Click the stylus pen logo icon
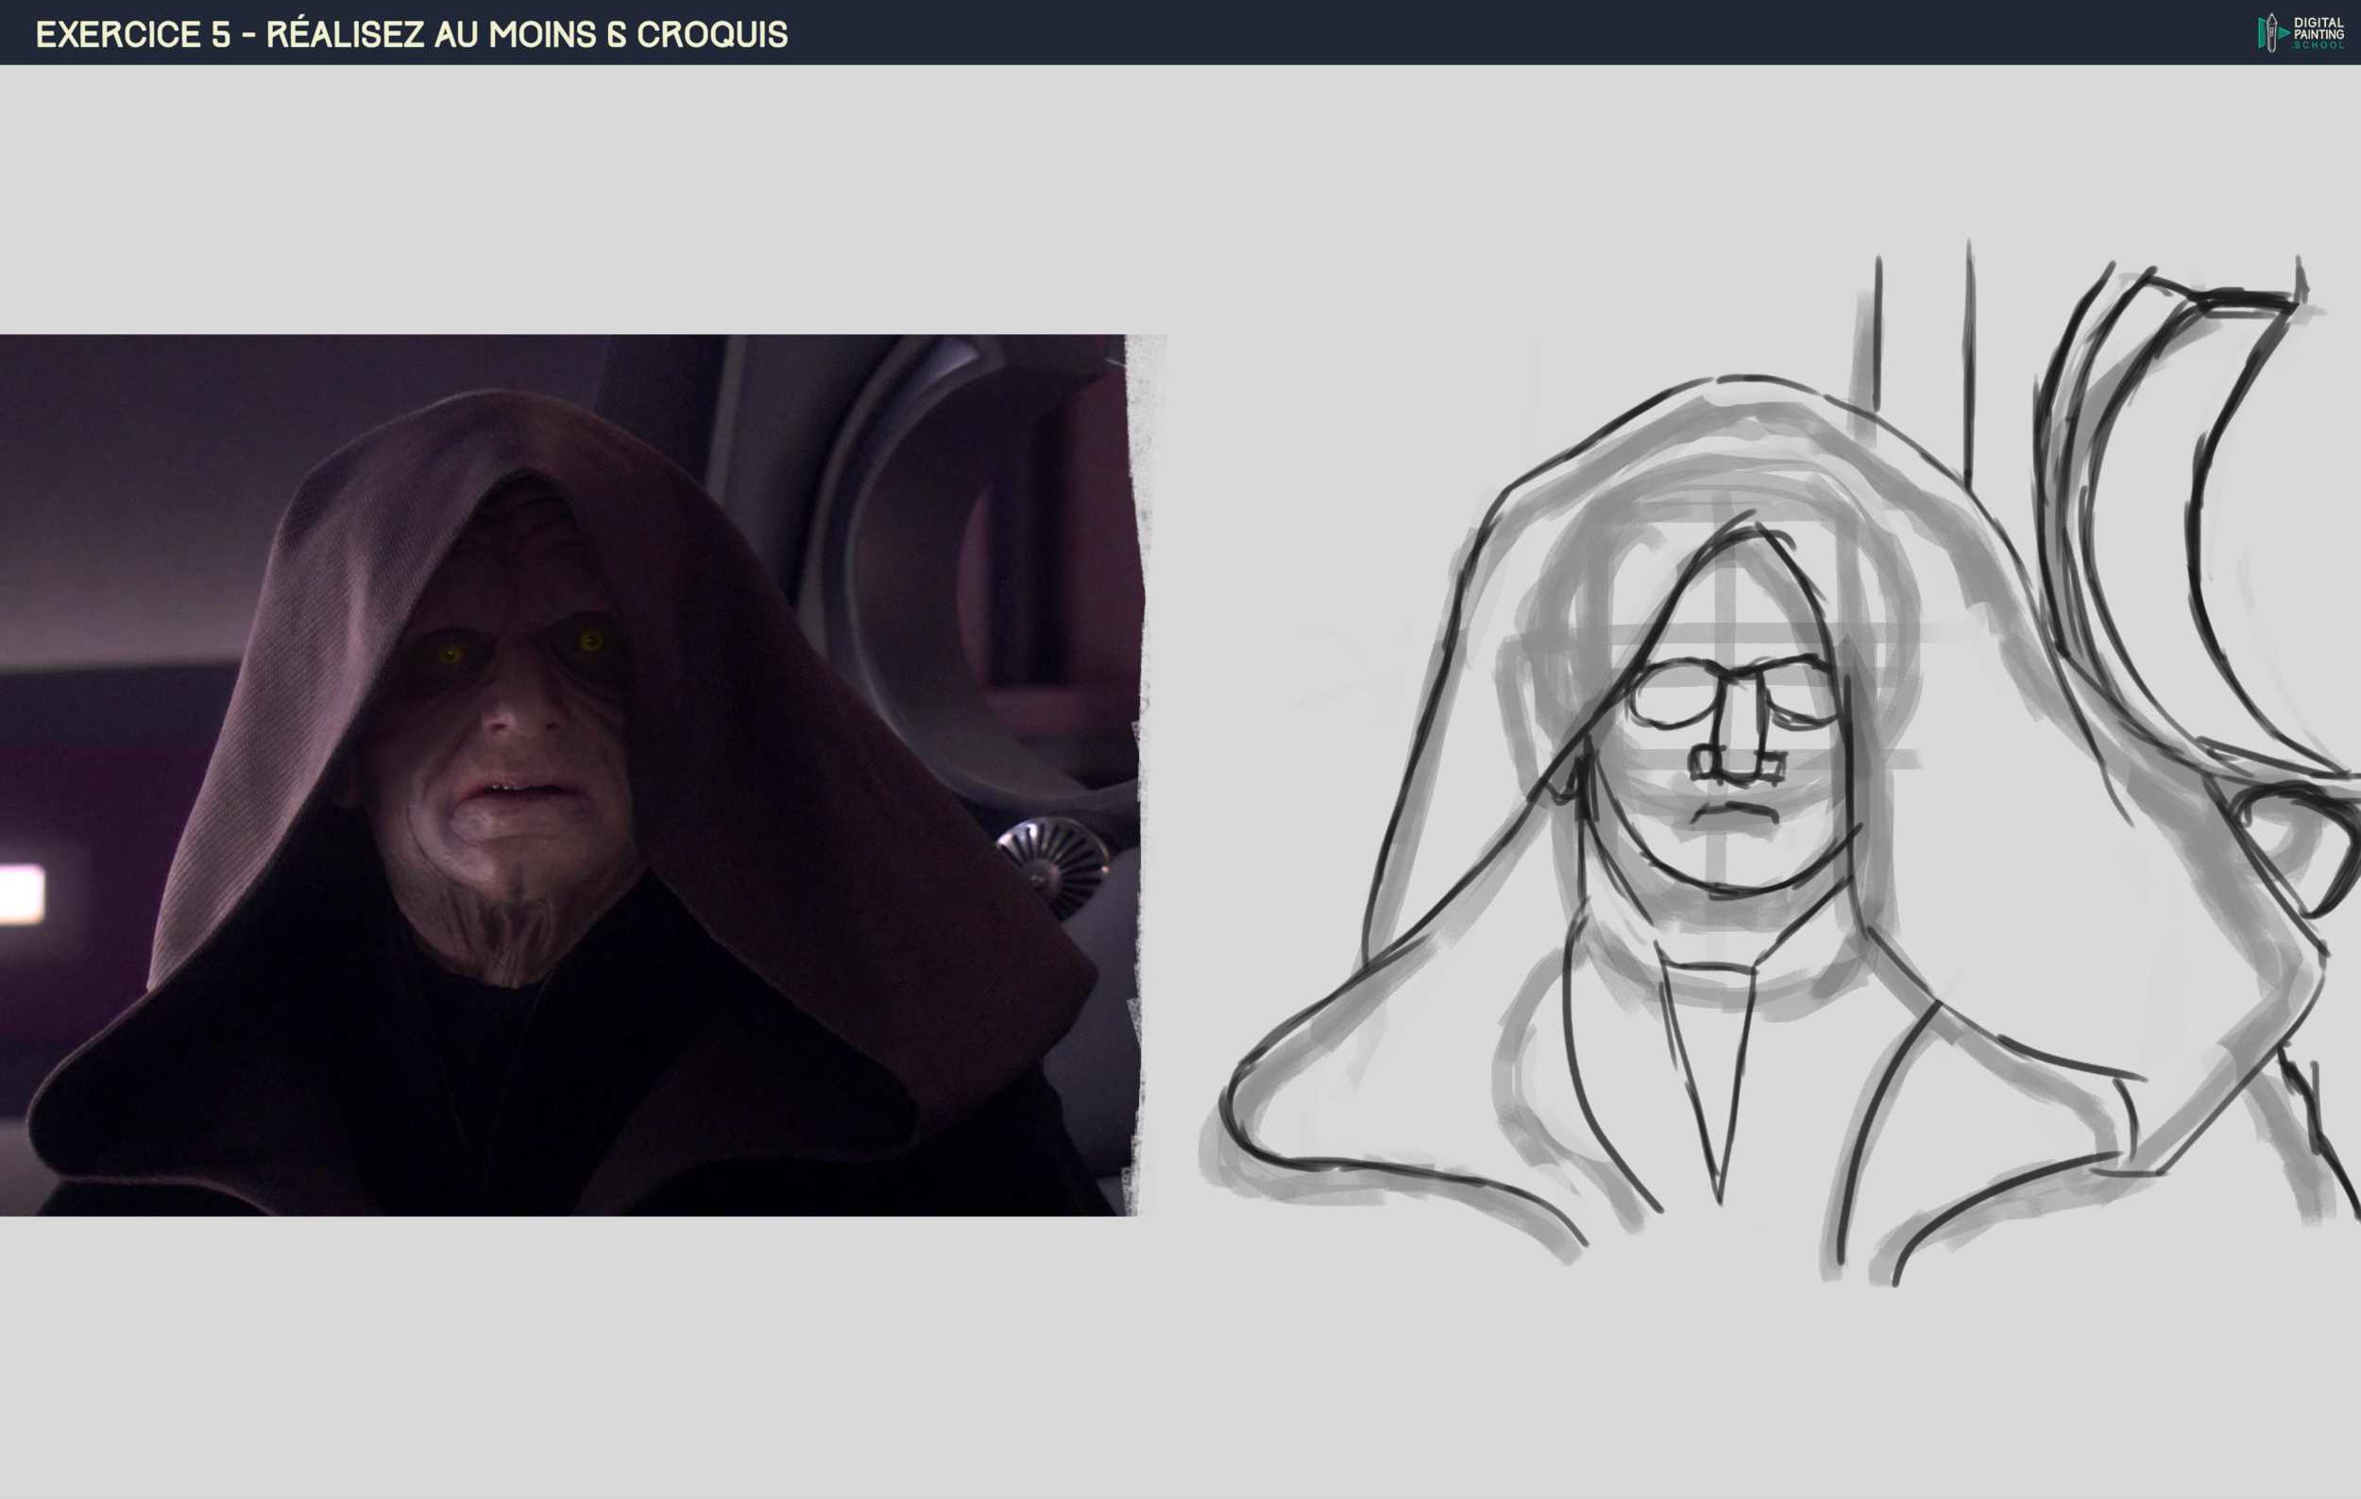 click(2270, 32)
